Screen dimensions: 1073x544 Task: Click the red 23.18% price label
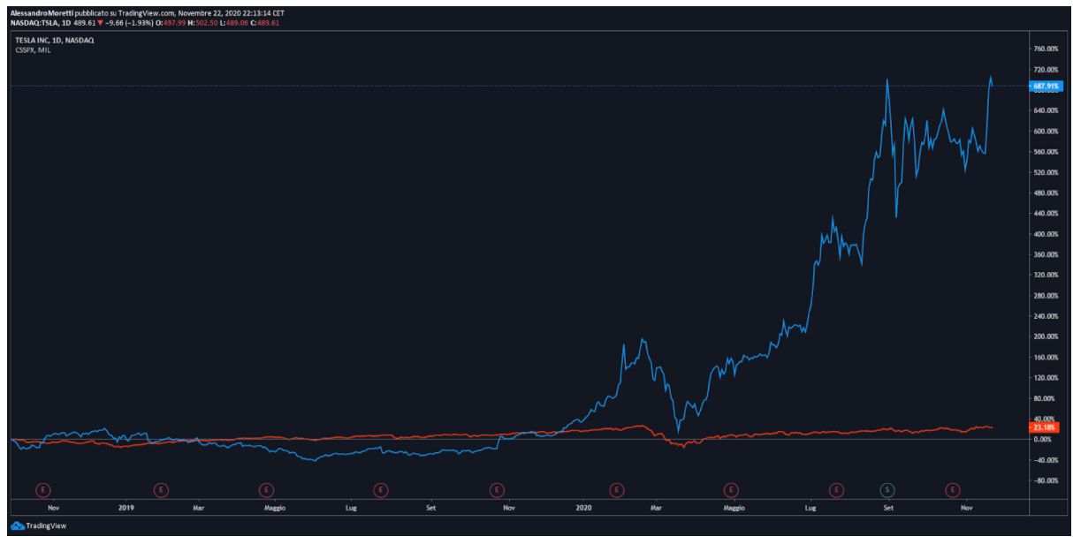(x=1043, y=427)
